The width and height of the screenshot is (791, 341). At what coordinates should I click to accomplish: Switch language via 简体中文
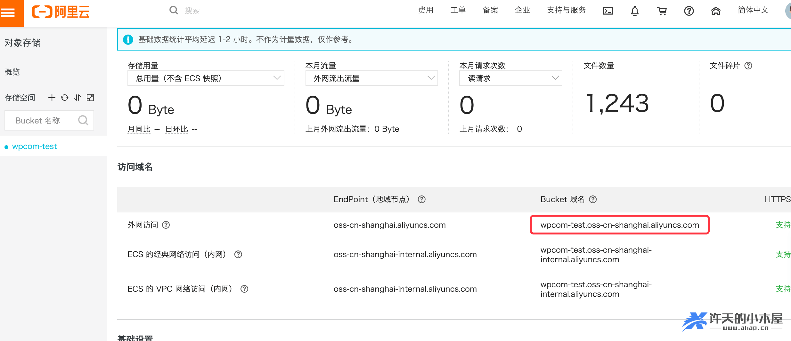pos(753,10)
